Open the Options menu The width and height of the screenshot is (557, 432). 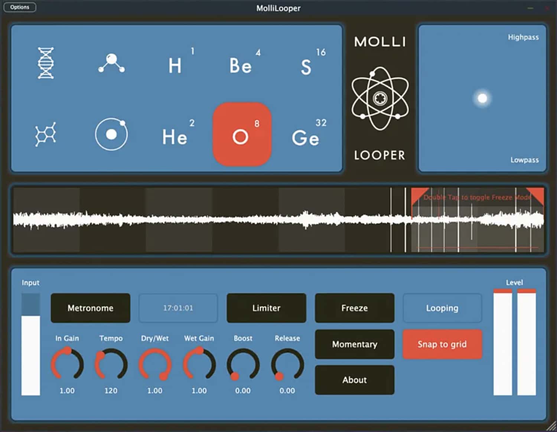20,7
